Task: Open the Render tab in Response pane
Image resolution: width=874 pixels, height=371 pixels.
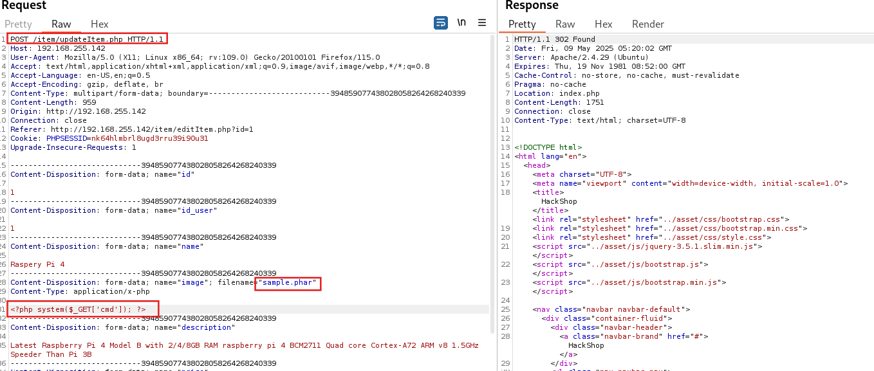Action: point(648,24)
